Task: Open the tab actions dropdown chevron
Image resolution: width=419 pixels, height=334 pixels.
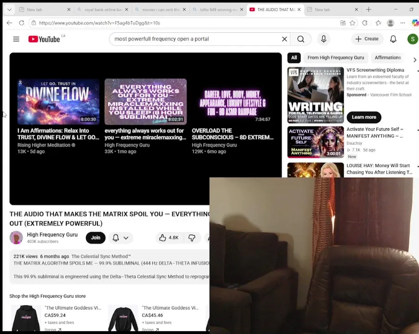Action: [9, 10]
